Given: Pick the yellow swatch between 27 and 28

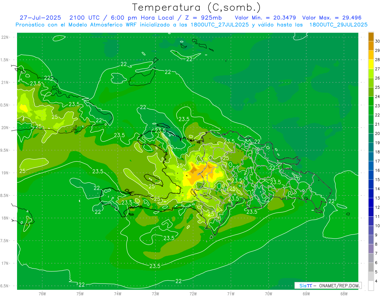Looking at the screenshot, I should (371, 64).
